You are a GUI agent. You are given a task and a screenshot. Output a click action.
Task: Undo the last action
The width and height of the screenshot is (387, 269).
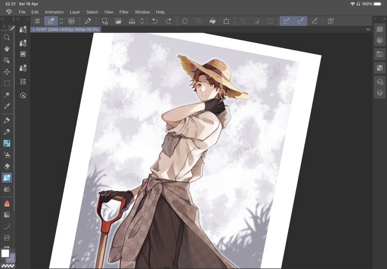[155, 21]
